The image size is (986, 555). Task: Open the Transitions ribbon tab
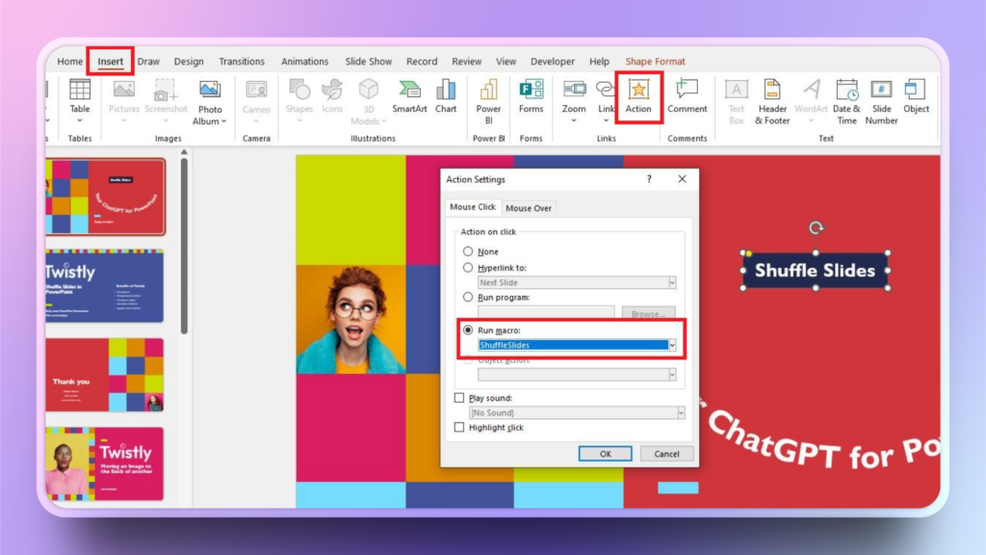click(242, 62)
